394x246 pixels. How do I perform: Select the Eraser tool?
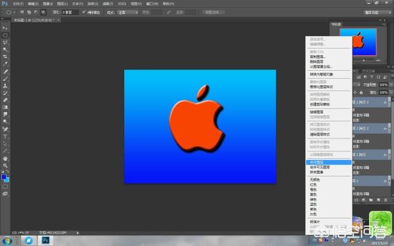click(5, 100)
